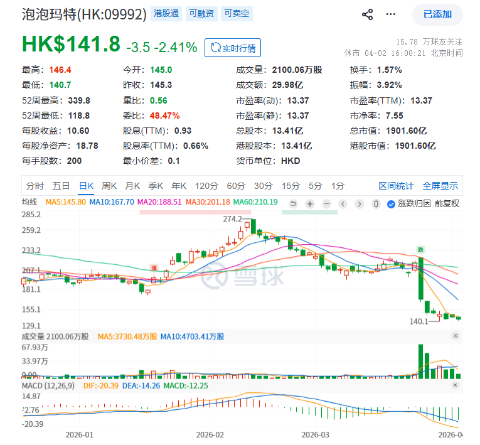Viewport: 480px width, 445px height.
Task: Click the chart reset undo icon
Action: (x=293, y=203)
